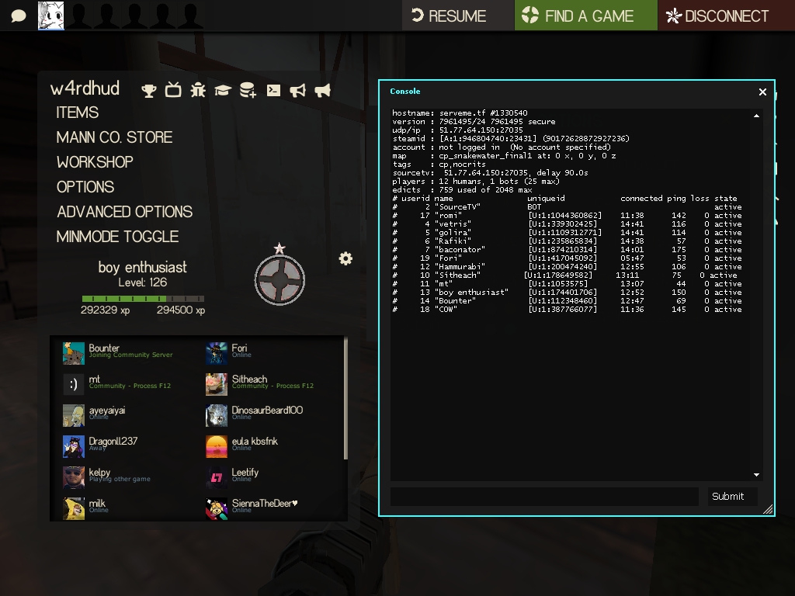Select friend eula kbsfnk

[241, 446]
